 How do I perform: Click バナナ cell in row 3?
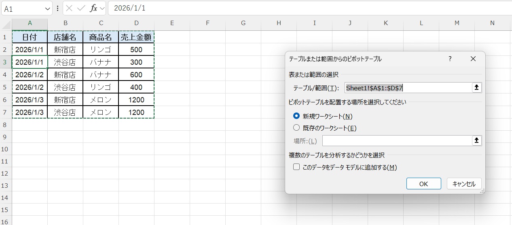[x=101, y=62]
